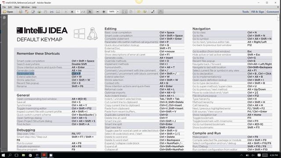Add a sticky note comment icon
Image resolution: width=281 pixels, height=158 pixels.
coord(139,12)
